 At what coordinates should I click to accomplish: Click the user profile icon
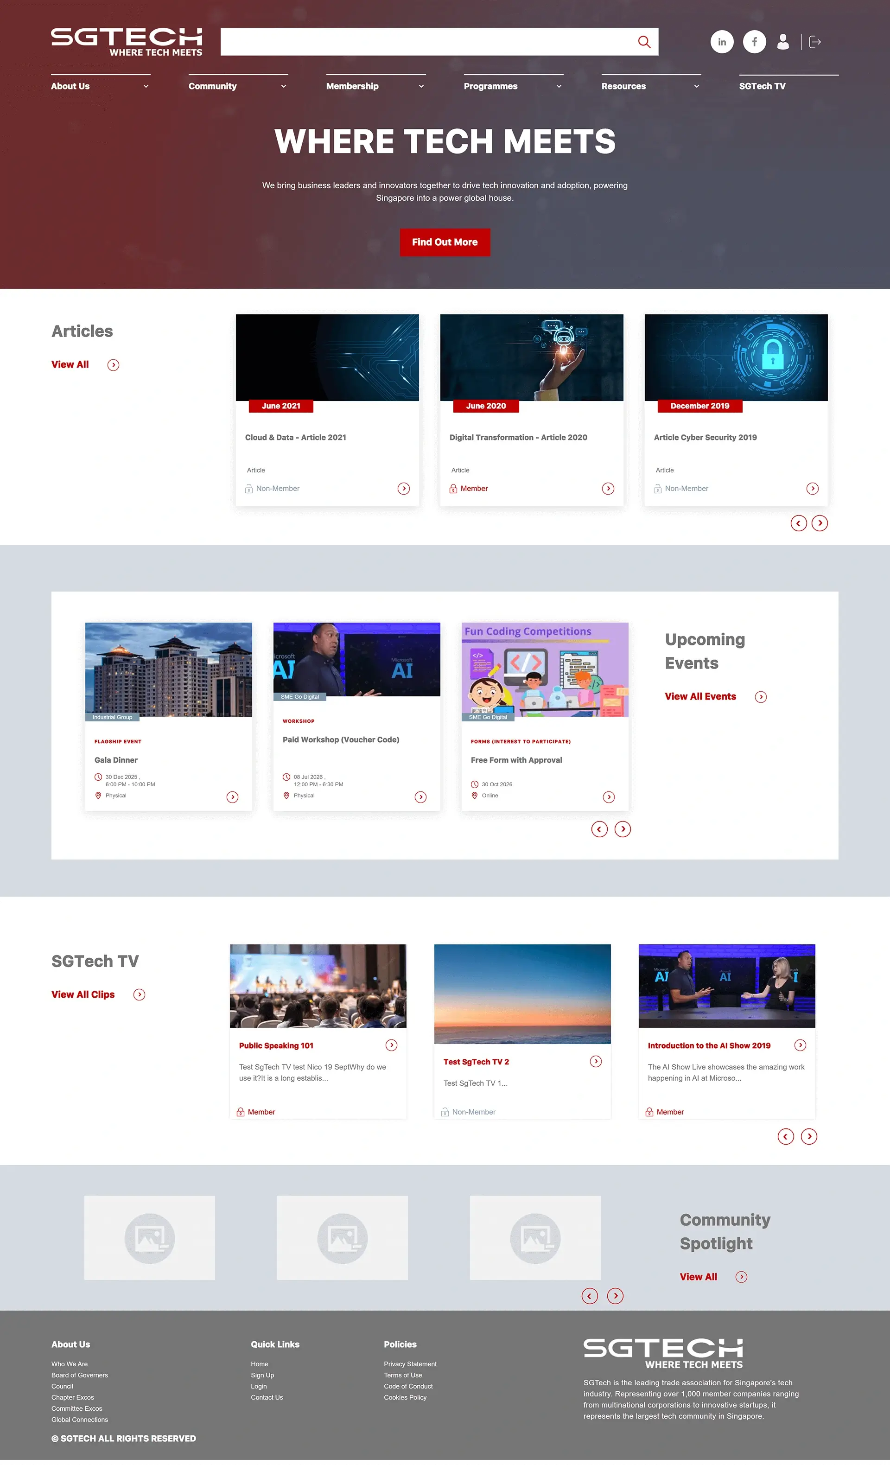pos(783,42)
